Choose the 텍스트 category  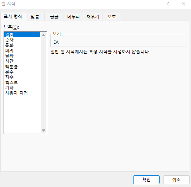[22, 82]
